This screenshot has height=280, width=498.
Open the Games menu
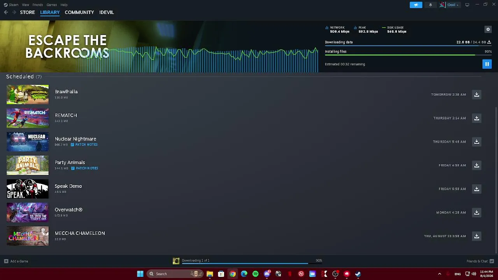pos(52,5)
